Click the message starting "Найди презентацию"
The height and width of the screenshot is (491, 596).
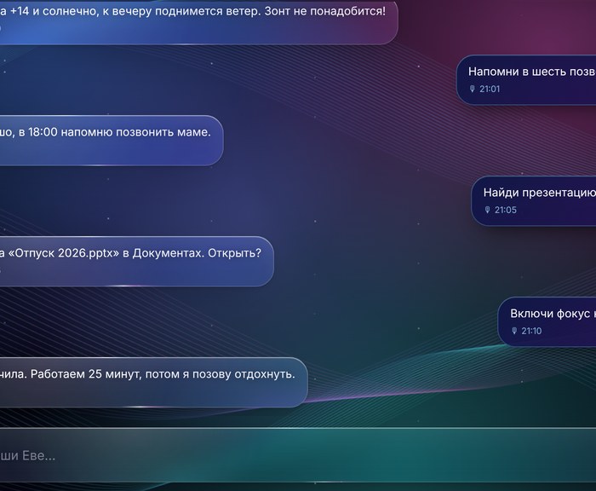534,201
